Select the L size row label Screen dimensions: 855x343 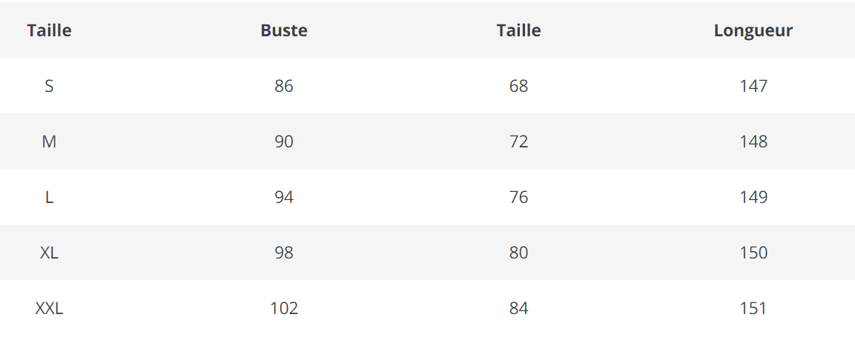[x=49, y=197]
